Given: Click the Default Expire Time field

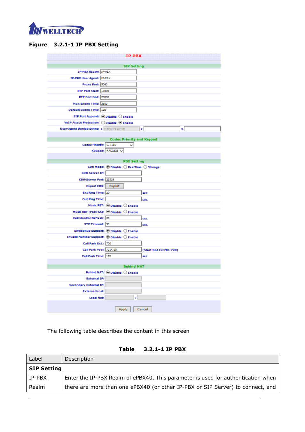Looking at the screenshot, I should click(119, 110).
